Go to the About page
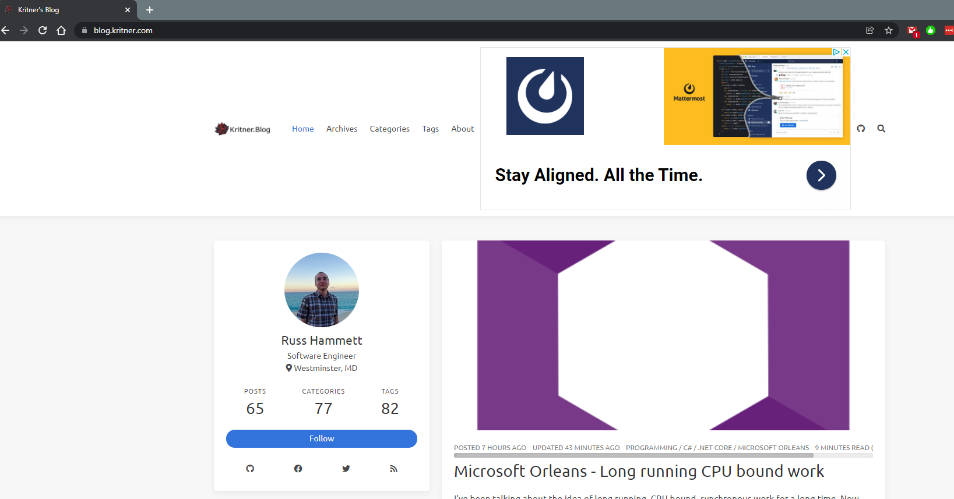954x499 pixels. tap(463, 129)
